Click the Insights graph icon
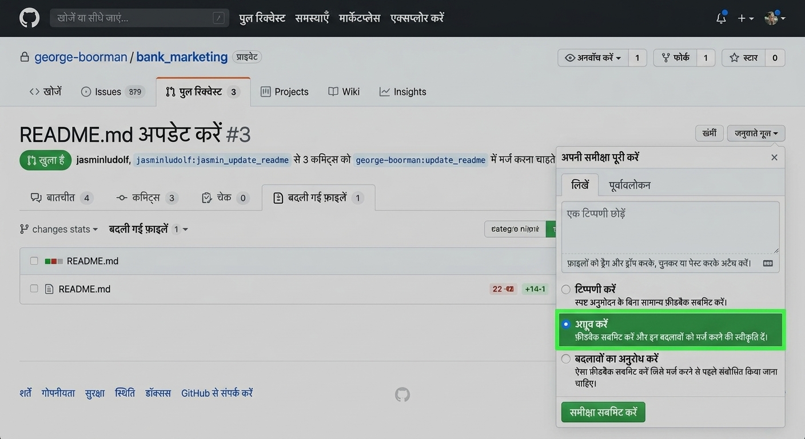The image size is (805, 439). pos(385,91)
